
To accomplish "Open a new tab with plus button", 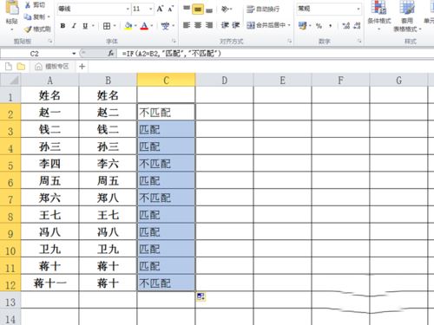I will coord(82,67).
